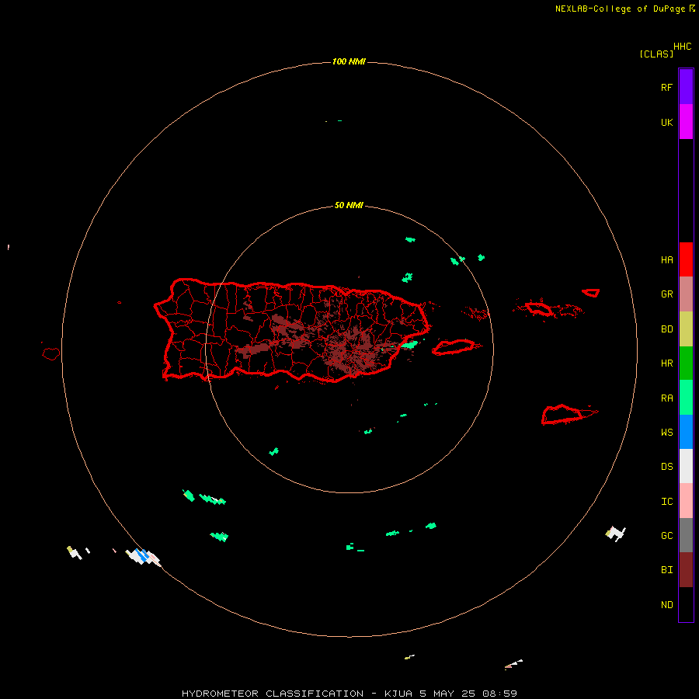Viewport: 699px width, 699px height.
Task: Click the UK legend label
Action: pyautogui.click(x=666, y=122)
